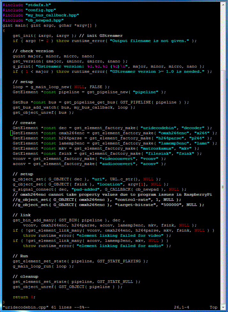Click the scrollbar up arrow button
The image size is (228, 312).
[x=223, y=4]
